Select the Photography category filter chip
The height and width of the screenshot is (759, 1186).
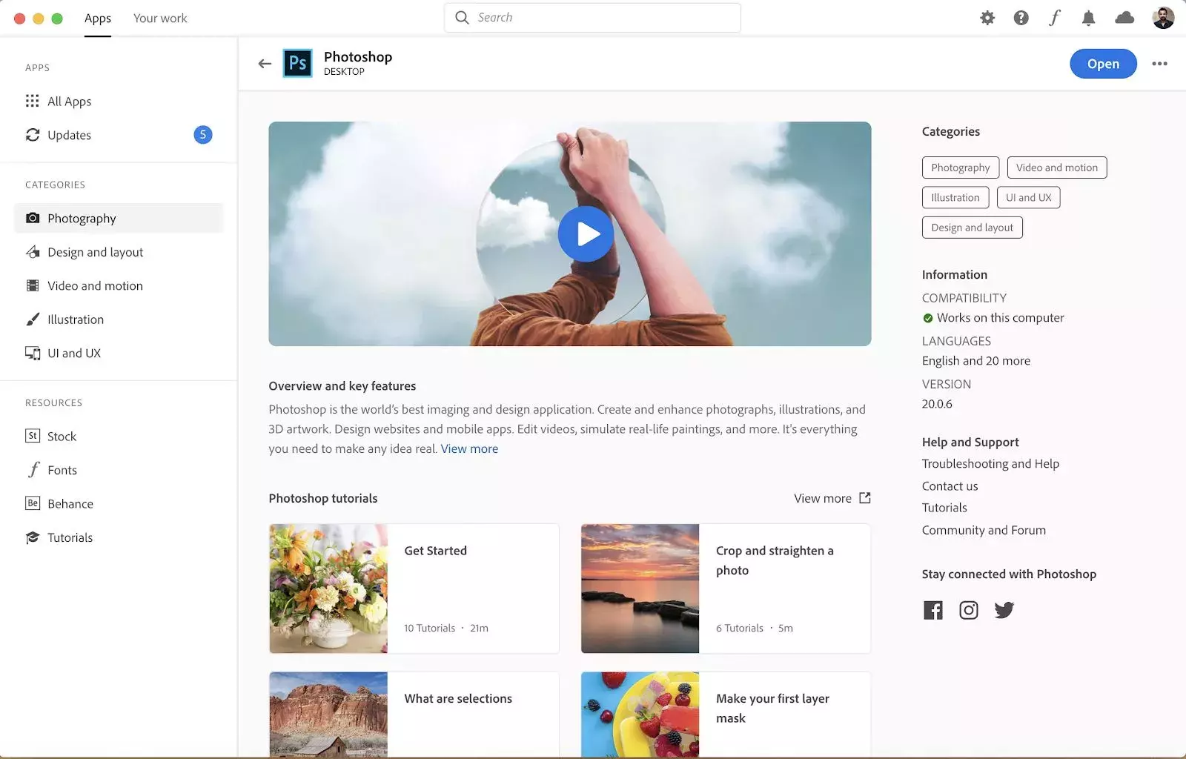point(960,168)
